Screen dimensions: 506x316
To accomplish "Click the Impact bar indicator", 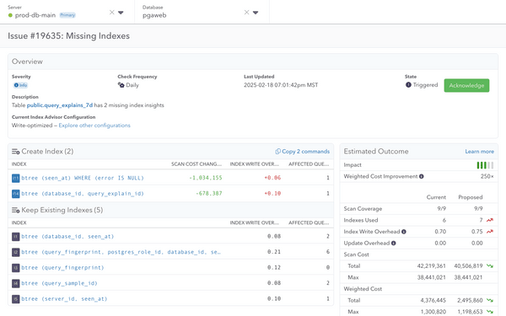I will pos(485,165).
